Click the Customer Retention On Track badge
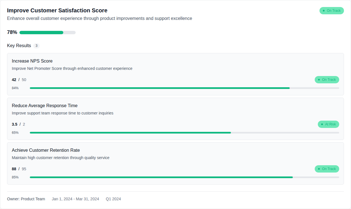 pyautogui.click(x=327, y=169)
